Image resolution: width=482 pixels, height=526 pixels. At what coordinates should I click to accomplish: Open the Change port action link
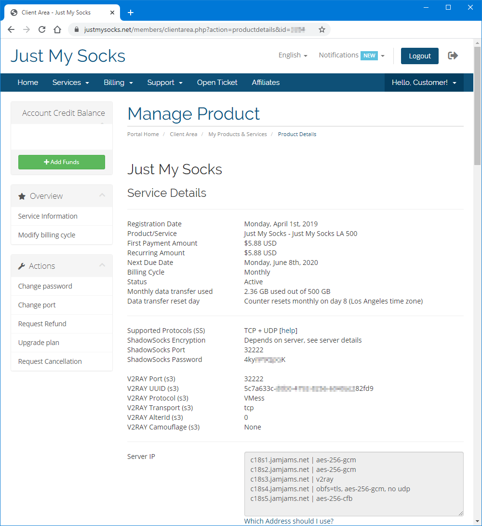tap(37, 305)
